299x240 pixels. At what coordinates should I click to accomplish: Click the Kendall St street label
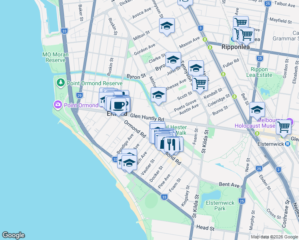[x=213, y=94]
